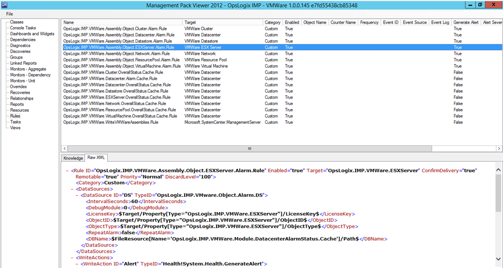Select the WriteVMWareAssemblies.Rule row
This screenshot has height=268, width=503.
point(111,122)
